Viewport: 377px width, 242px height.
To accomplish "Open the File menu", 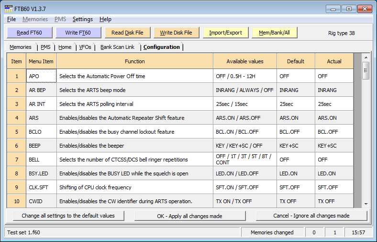I will pyautogui.click(x=11, y=19).
